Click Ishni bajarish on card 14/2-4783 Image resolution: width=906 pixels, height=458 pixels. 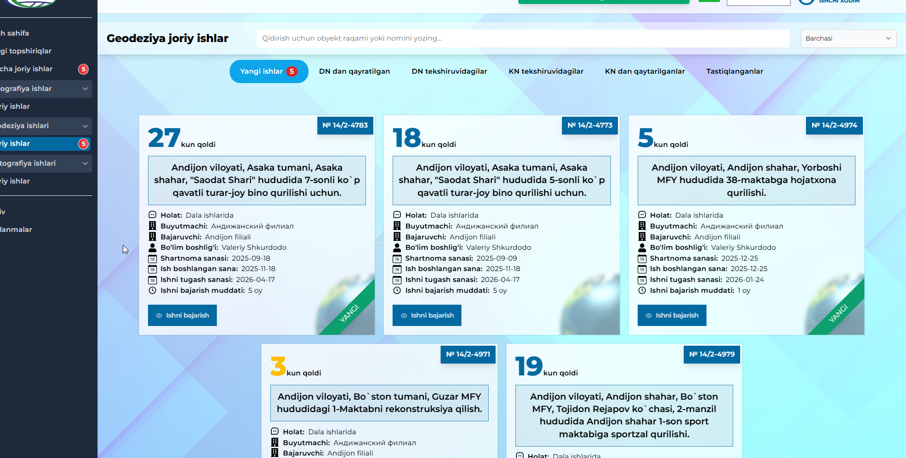click(182, 316)
